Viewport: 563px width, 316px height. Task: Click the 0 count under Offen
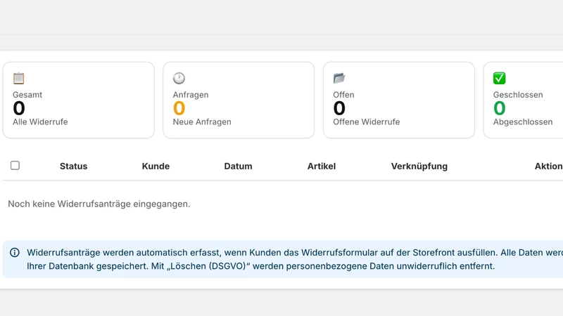click(339, 108)
